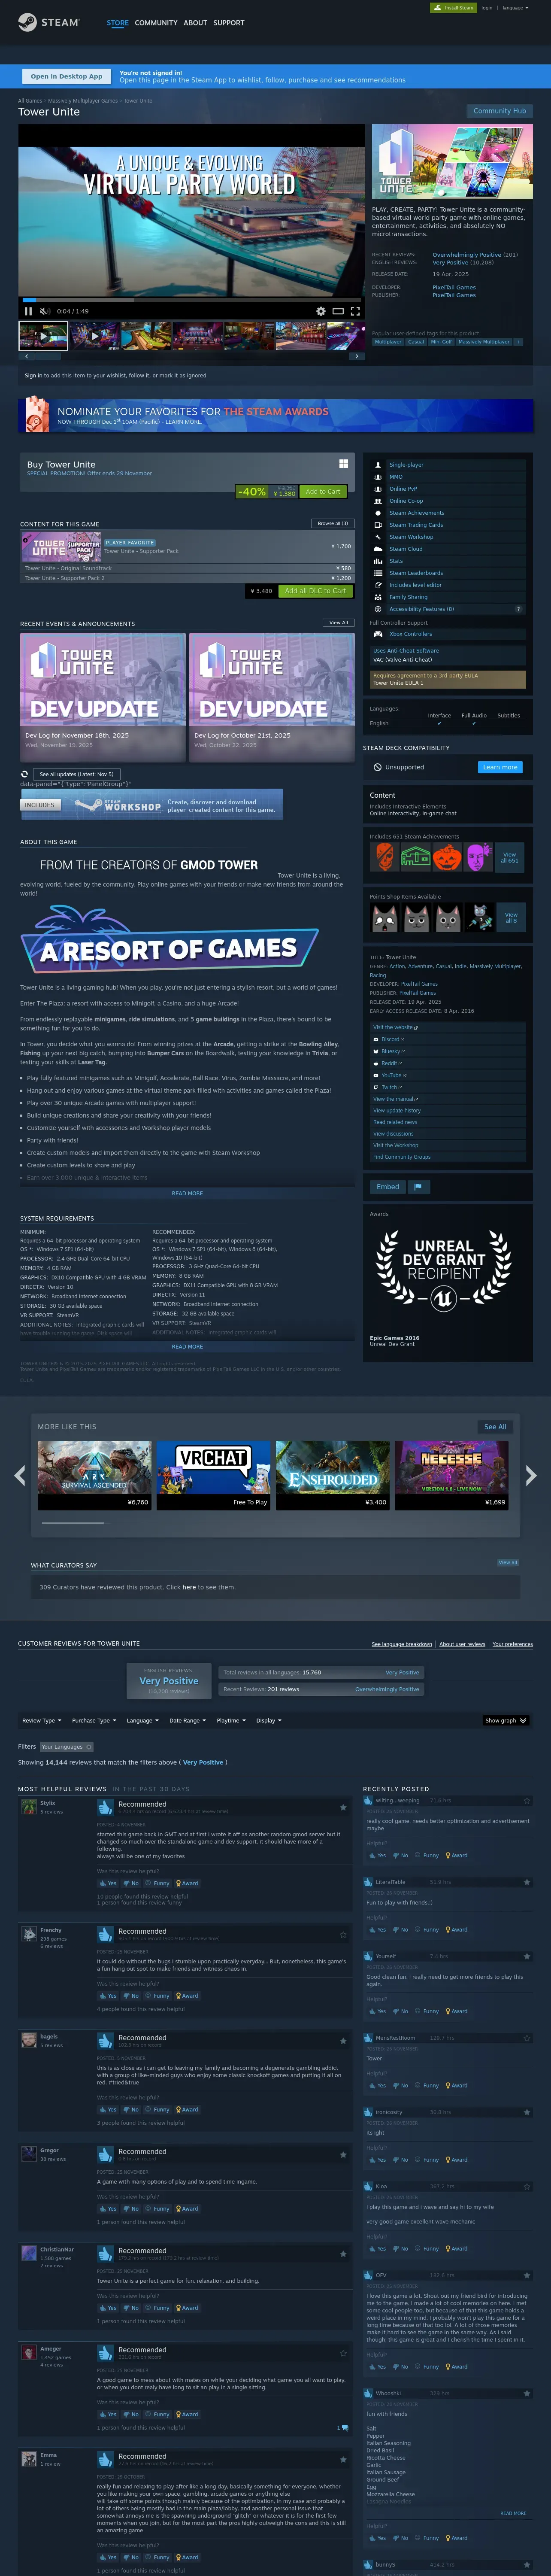
Task: Pause the trailer video
Action: (28, 311)
